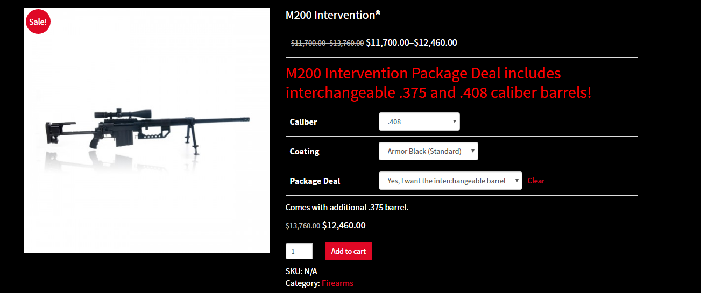Click the red Package Deal promo heading

coord(438,83)
